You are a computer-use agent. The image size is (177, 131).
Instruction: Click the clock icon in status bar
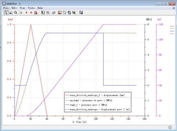pyautogui.click(x=170, y=127)
